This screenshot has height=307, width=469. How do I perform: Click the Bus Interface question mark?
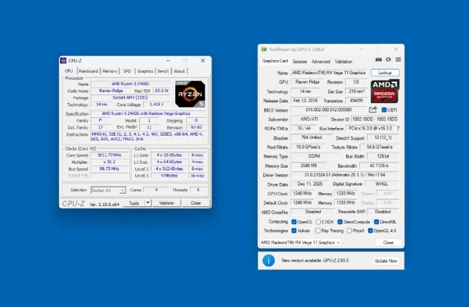[398, 128]
